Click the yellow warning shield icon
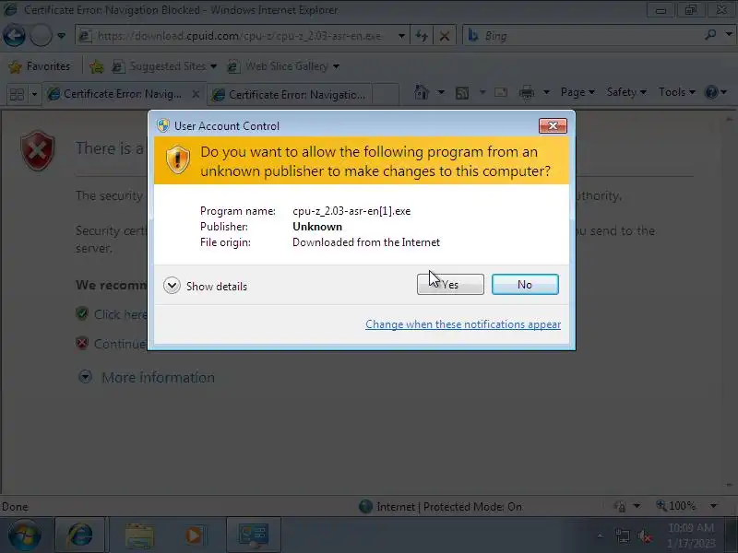Image resolution: width=738 pixels, height=553 pixels. click(178, 159)
